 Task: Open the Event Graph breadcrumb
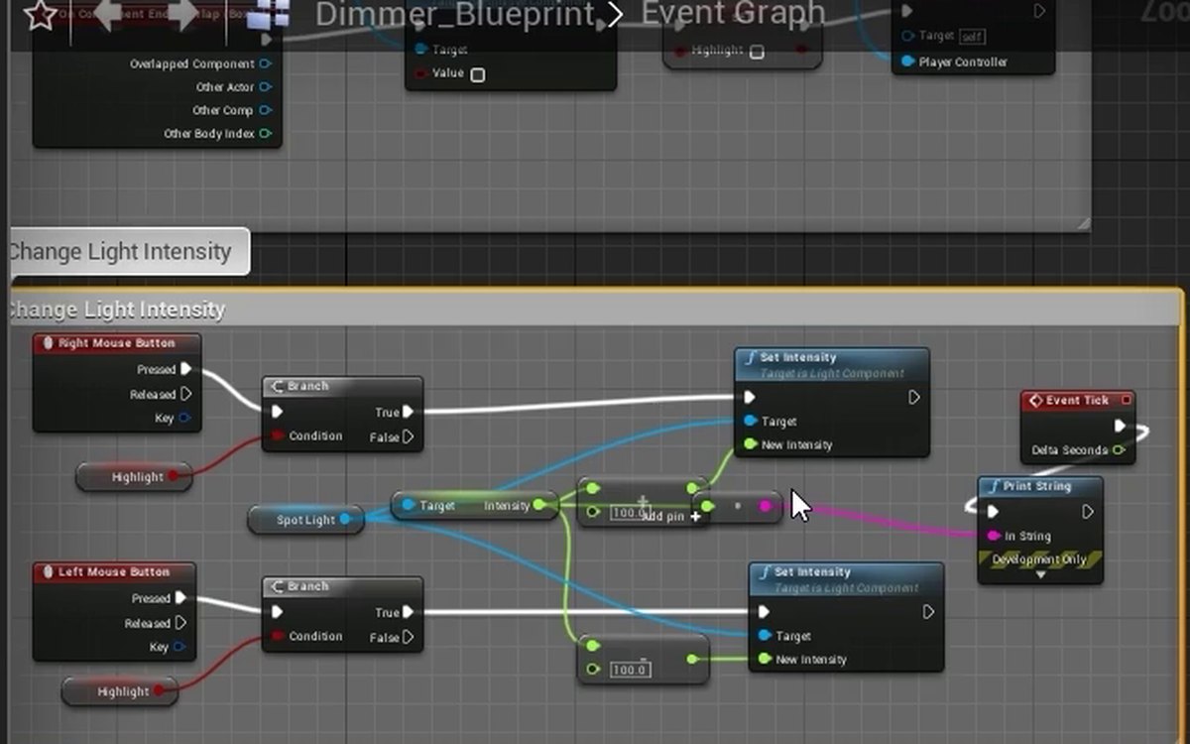[x=733, y=13]
